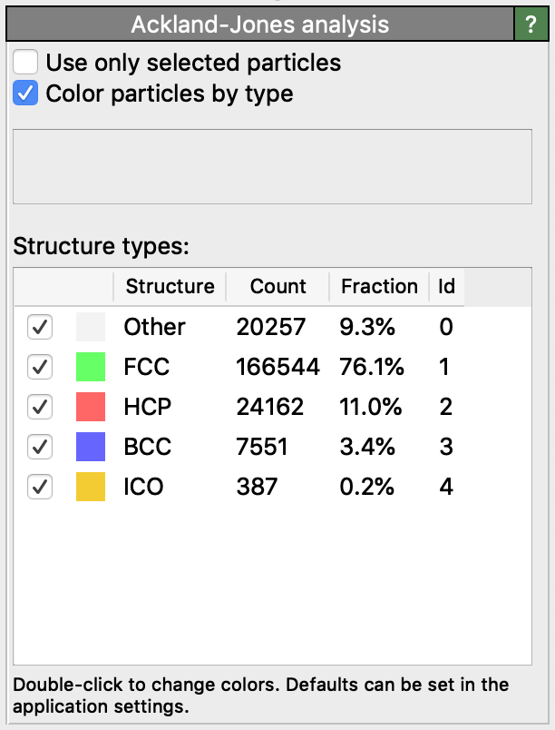Image resolution: width=555 pixels, height=730 pixels.
Task: Click the Ackland-Jones analysis title bar
Action: pyautogui.click(x=259, y=25)
